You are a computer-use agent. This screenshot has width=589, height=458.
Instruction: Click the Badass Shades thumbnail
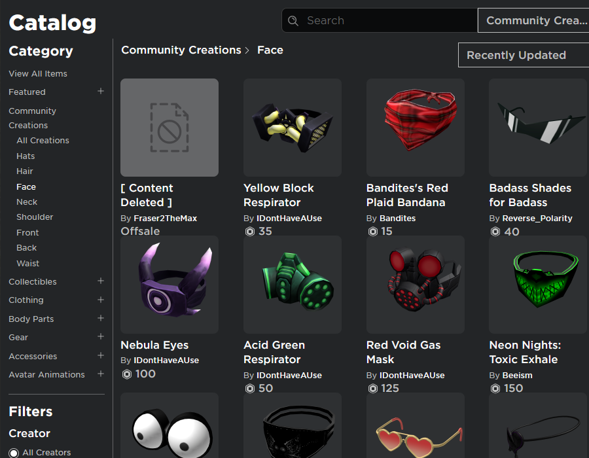pos(538,128)
